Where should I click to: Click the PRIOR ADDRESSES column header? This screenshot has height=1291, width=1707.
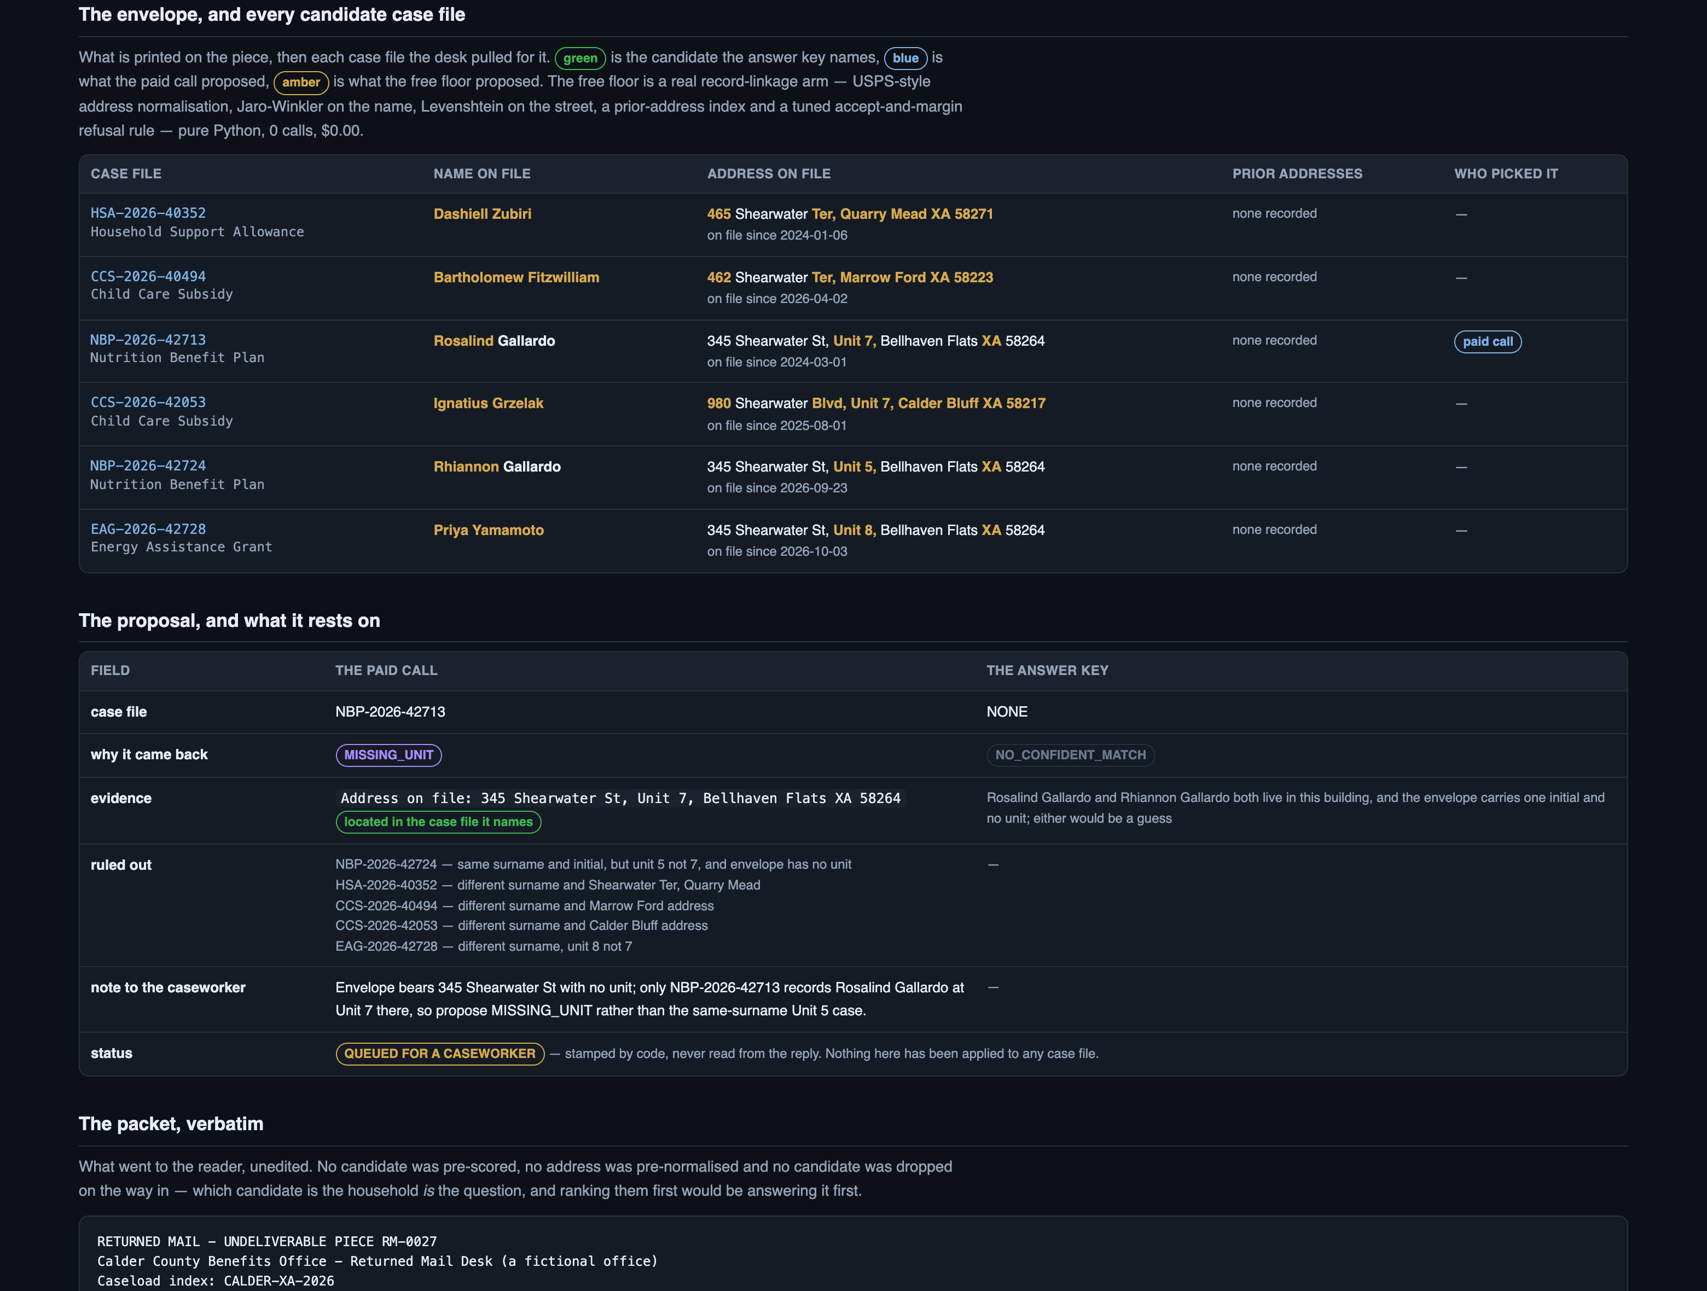(1297, 173)
